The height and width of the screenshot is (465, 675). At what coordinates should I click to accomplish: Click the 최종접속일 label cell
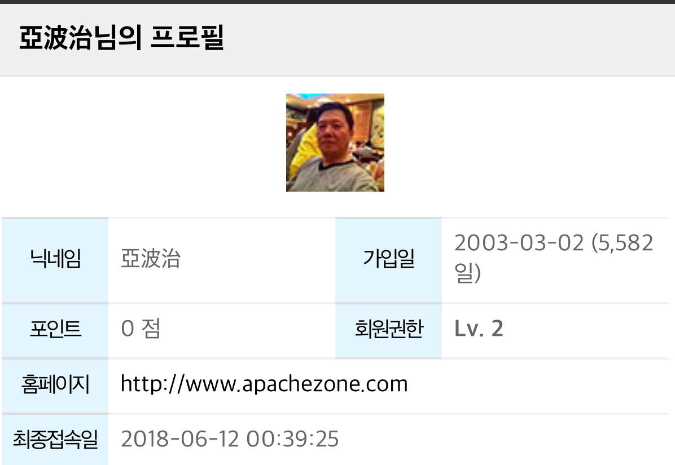55,439
